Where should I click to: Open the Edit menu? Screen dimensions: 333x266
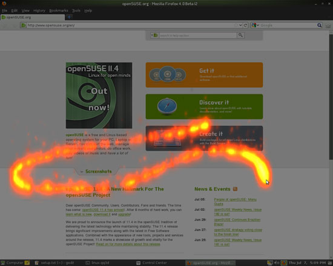(15, 10)
